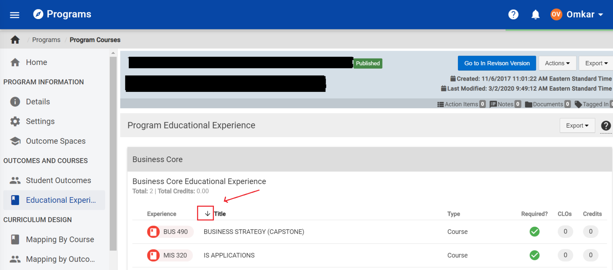Click the CLOs count for BUS 490
Viewport: 613px width, 270px height.
[565, 232]
